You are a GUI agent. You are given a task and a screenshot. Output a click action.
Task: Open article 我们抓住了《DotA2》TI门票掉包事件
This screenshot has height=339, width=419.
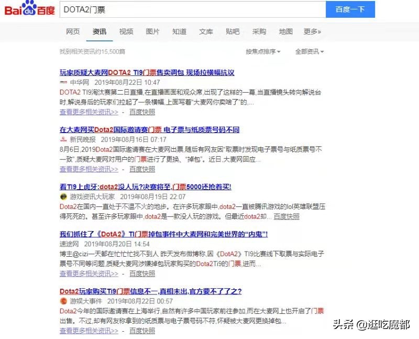[x=163, y=234]
